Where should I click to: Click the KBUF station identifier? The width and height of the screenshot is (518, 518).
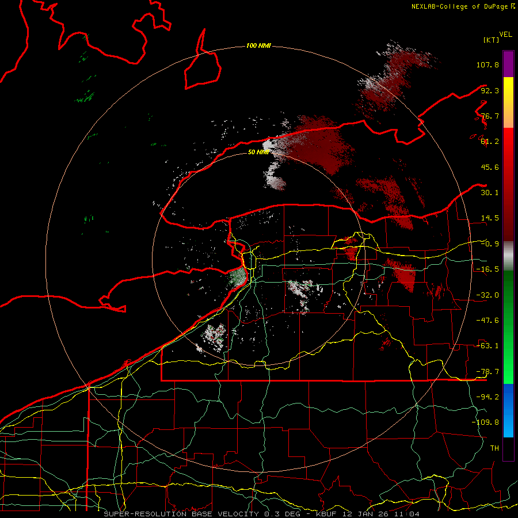[x=326, y=514]
